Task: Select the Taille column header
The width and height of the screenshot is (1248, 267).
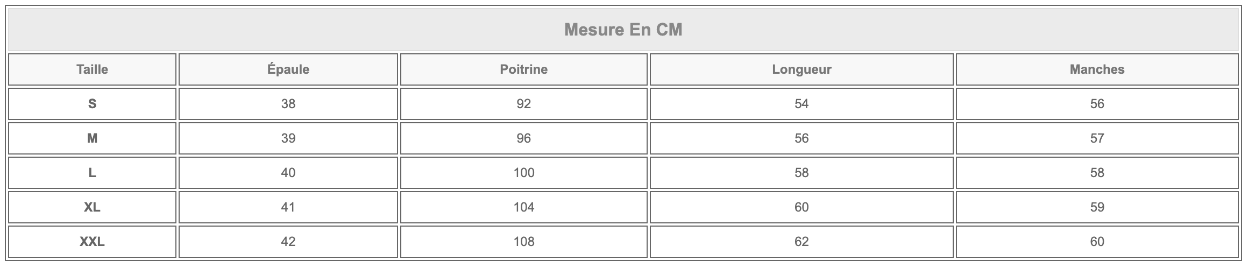Action: click(92, 69)
